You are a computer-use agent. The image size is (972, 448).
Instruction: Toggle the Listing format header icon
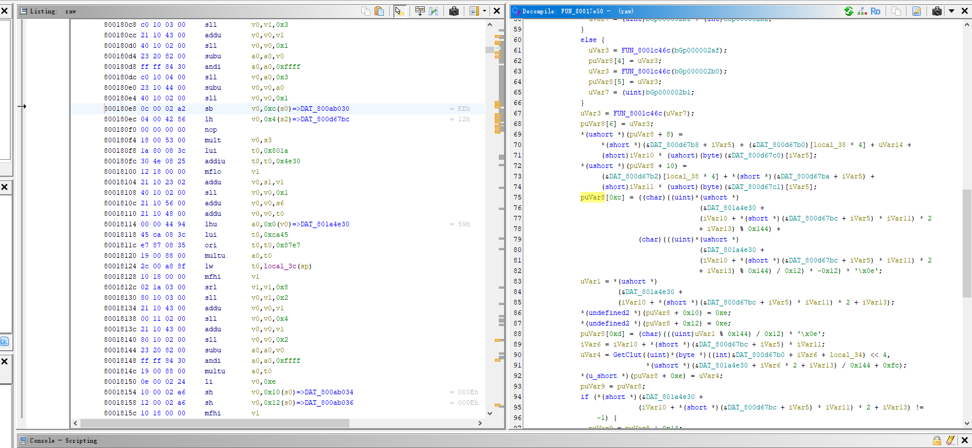(474, 11)
